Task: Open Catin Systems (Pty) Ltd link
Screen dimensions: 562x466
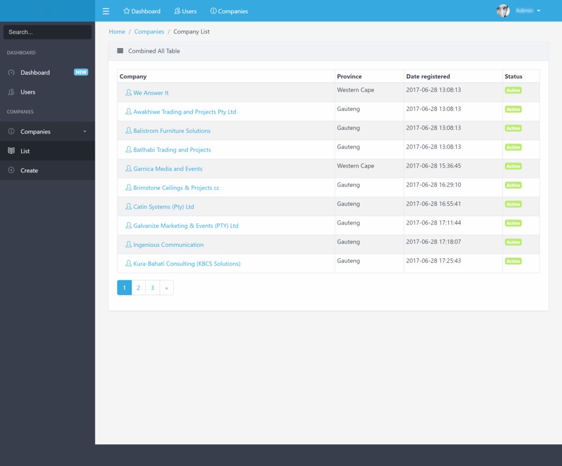Action: [163, 206]
